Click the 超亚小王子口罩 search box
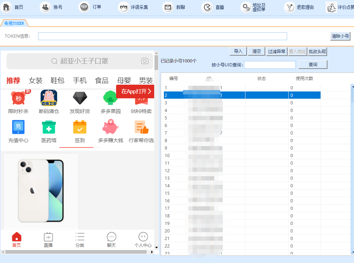This screenshot has width=354, height=263. coord(80,61)
